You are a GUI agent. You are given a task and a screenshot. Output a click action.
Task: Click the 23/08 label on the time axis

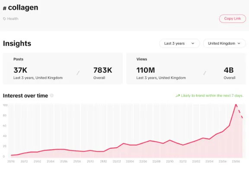[236, 161]
